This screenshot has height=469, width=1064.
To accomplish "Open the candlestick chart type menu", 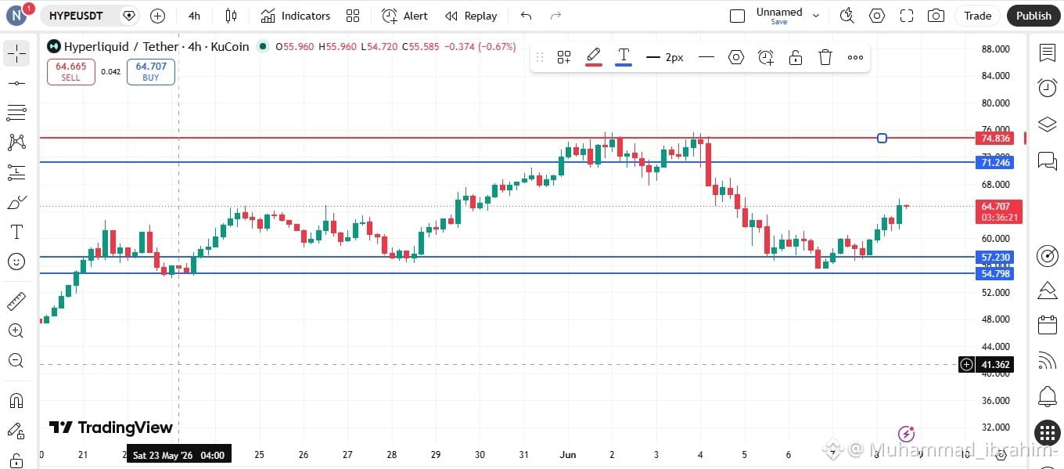I will click(231, 16).
